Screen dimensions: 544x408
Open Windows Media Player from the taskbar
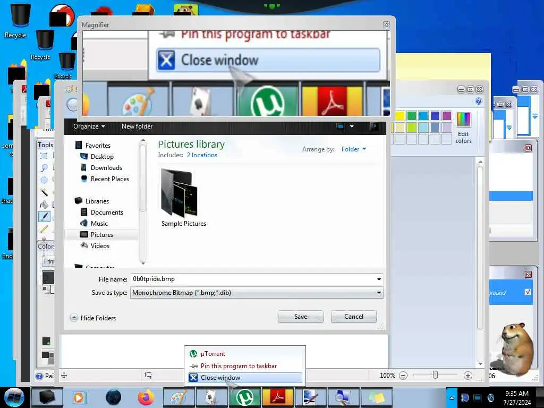click(79, 397)
